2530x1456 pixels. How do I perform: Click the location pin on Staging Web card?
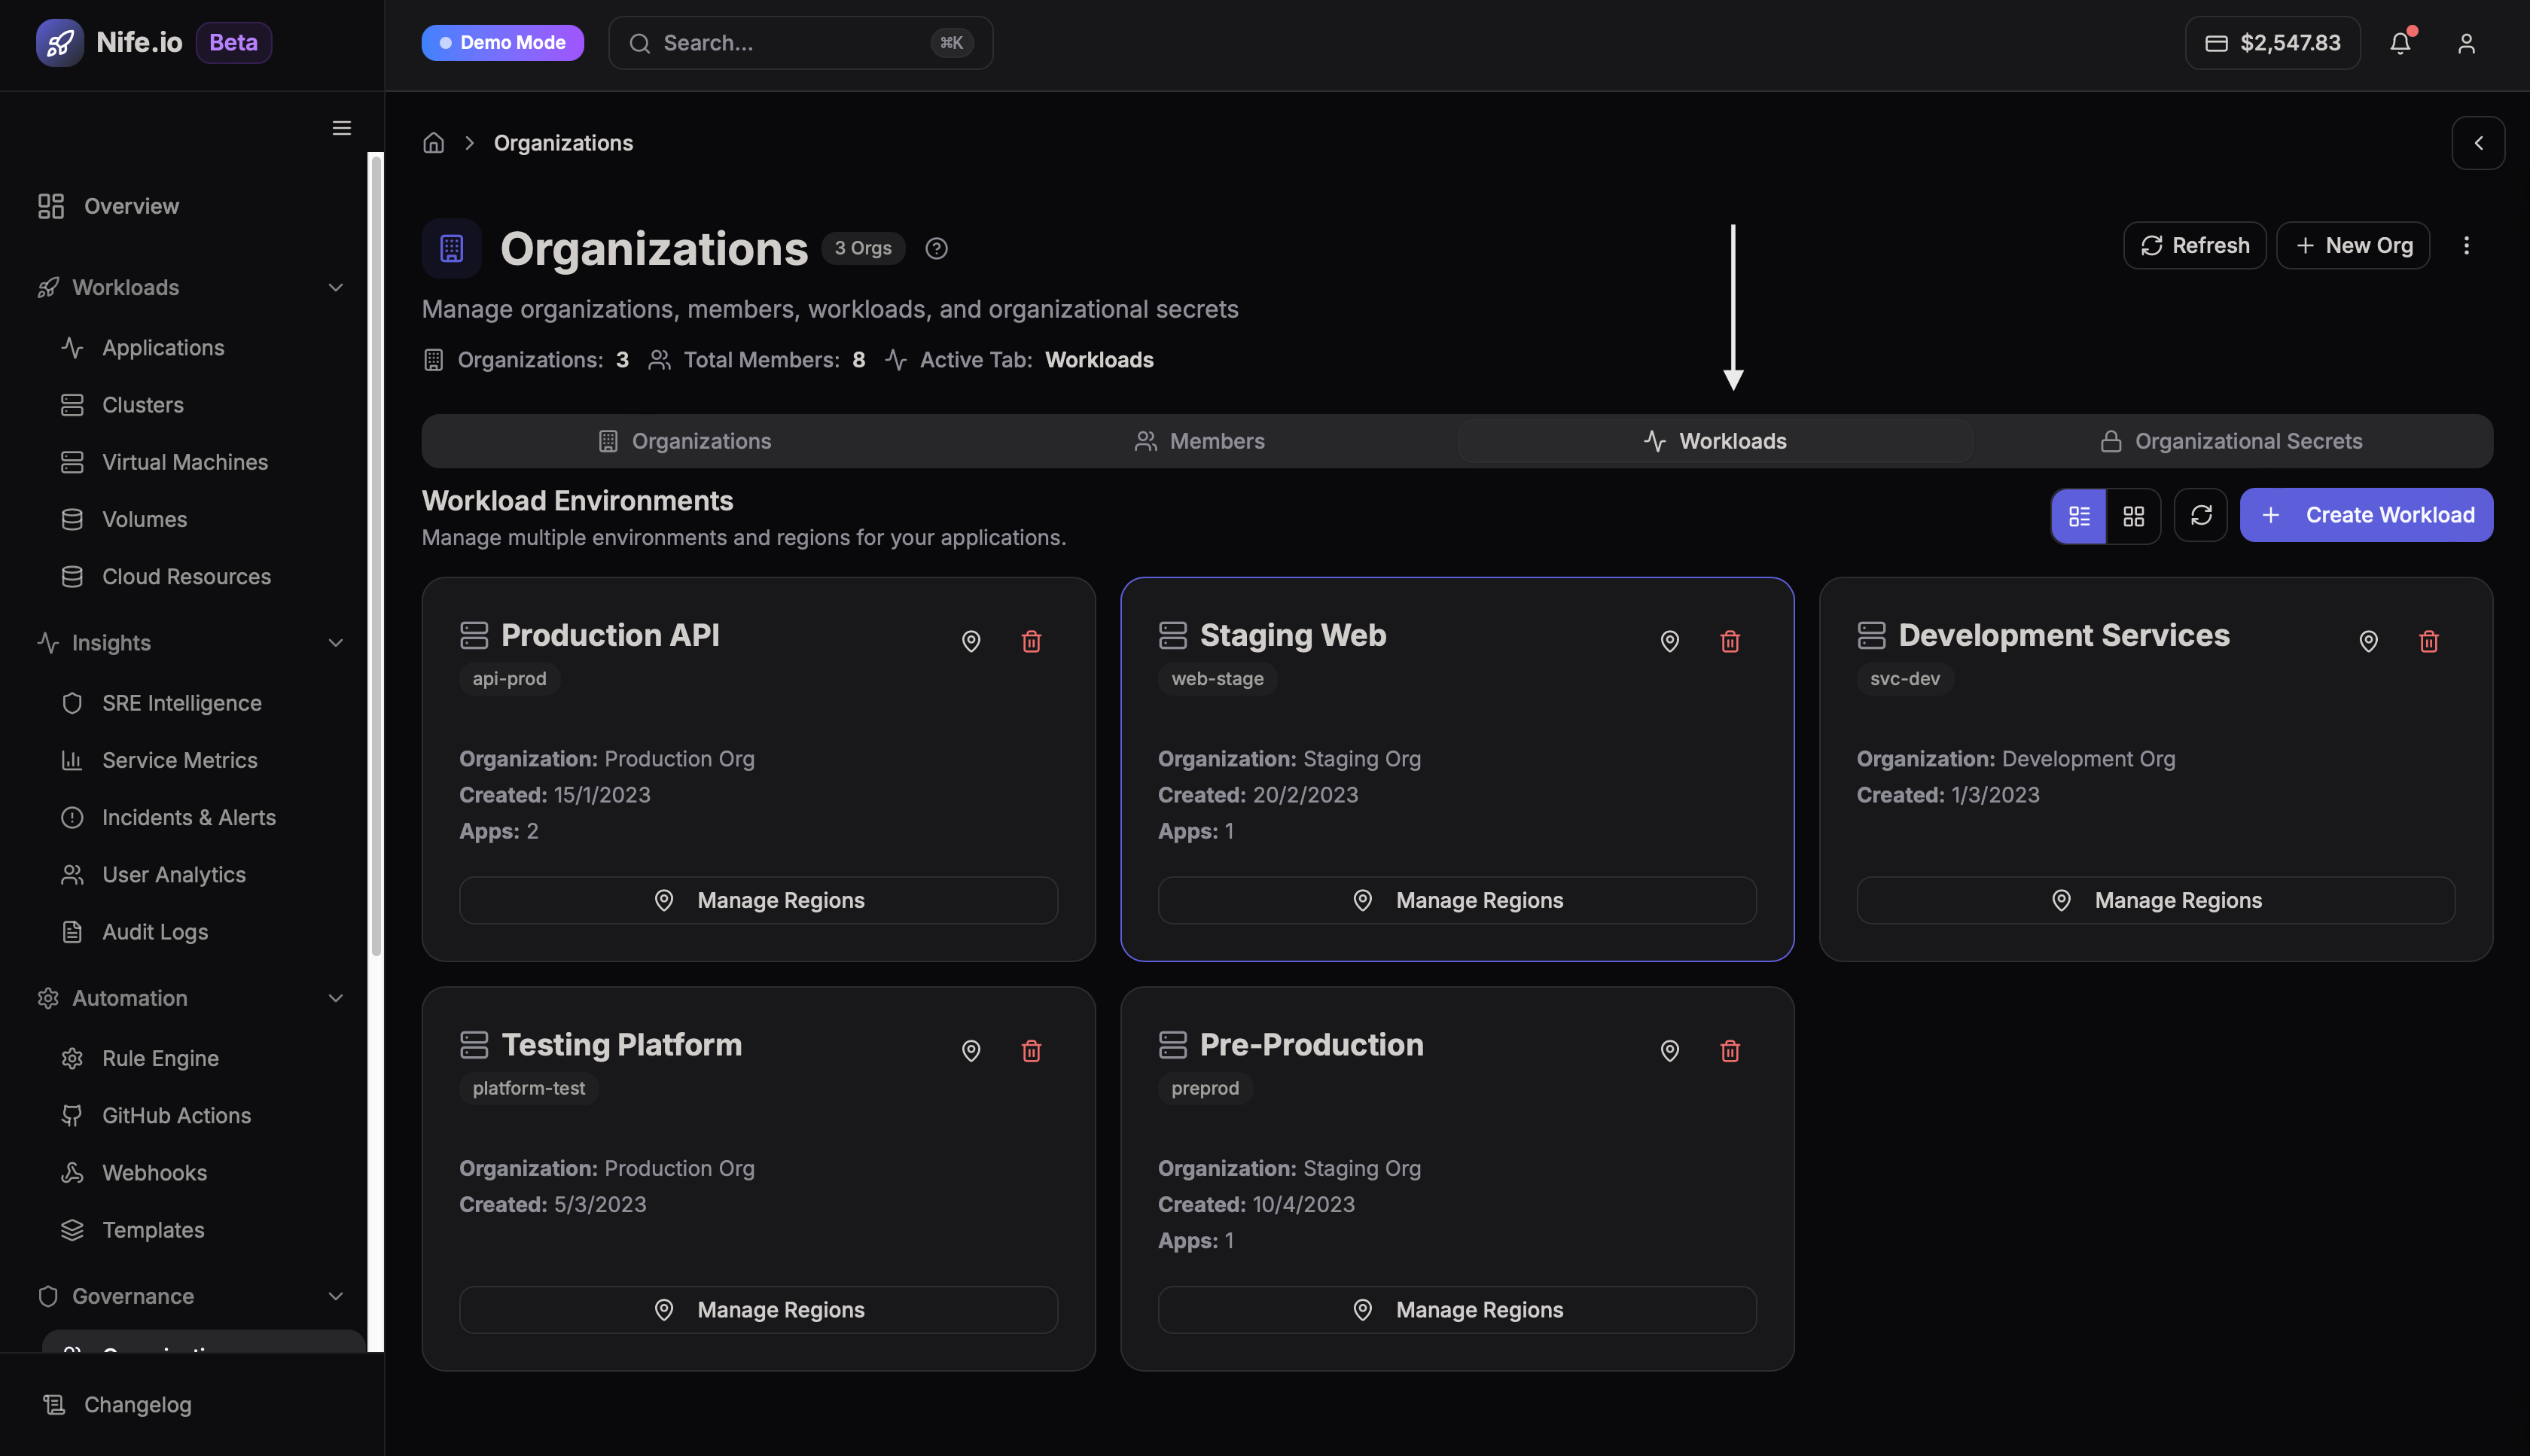(x=1669, y=640)
